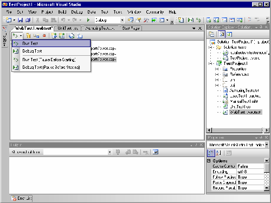Open the Run Test split-button arrow
271x203 pixels.
(x=21, y=36)
